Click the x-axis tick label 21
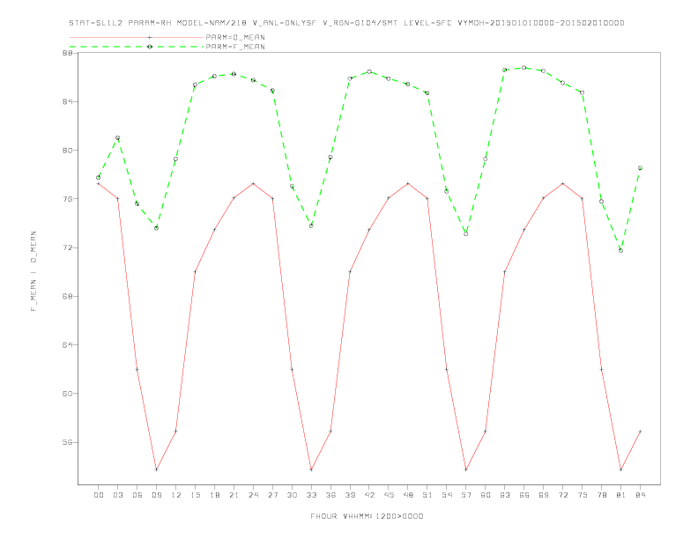 [234, 495]
